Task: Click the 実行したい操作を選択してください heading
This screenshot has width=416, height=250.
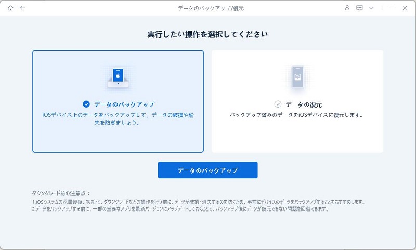Action: (x=207, y=34)
